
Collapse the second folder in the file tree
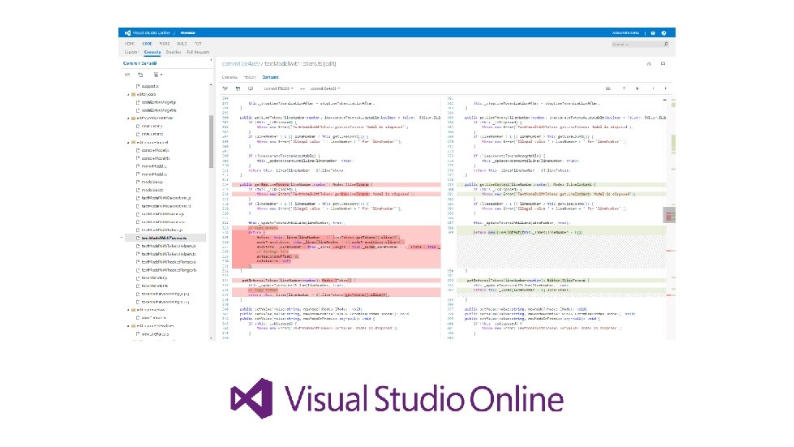coord(128,118)
